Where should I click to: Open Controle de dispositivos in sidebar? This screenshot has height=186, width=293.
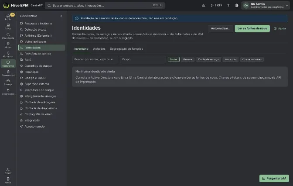[x=41, y=108]
